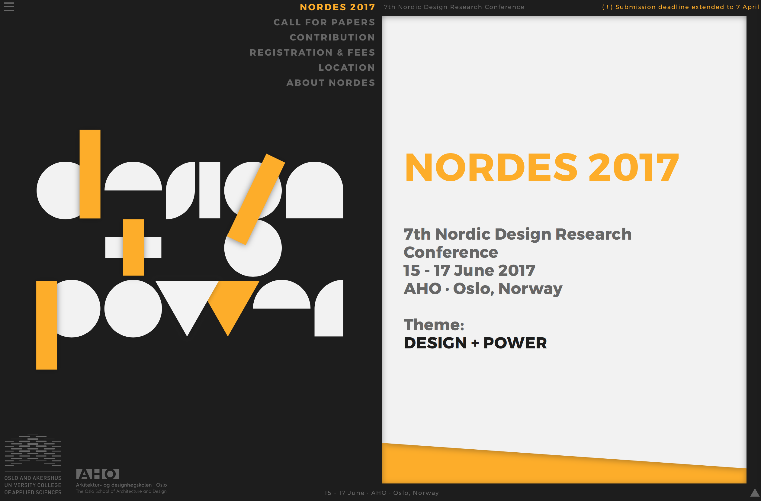Click 'Oslo and Akershus University College' caption
Viewport: 761px width, 501px height.
coord(33,485)
